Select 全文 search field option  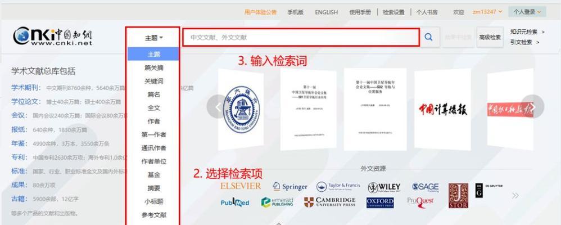click(153, 107)
